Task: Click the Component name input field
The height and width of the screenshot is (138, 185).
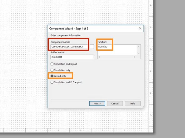Action: [72, 47]
